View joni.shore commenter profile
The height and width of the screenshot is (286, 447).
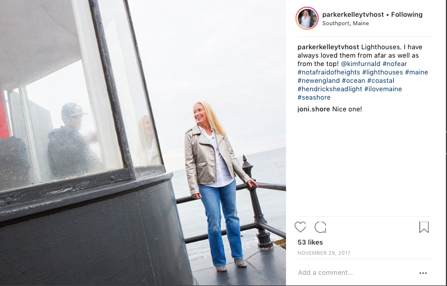(314, 109)
